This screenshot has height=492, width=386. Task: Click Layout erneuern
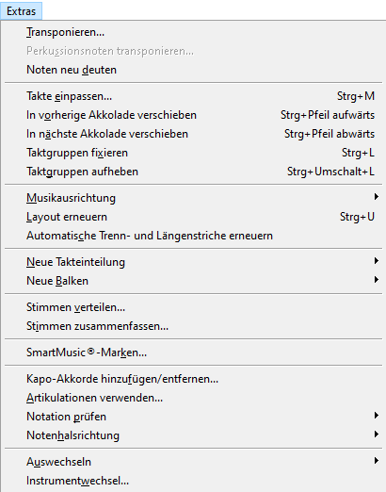[x=193, y=217]
